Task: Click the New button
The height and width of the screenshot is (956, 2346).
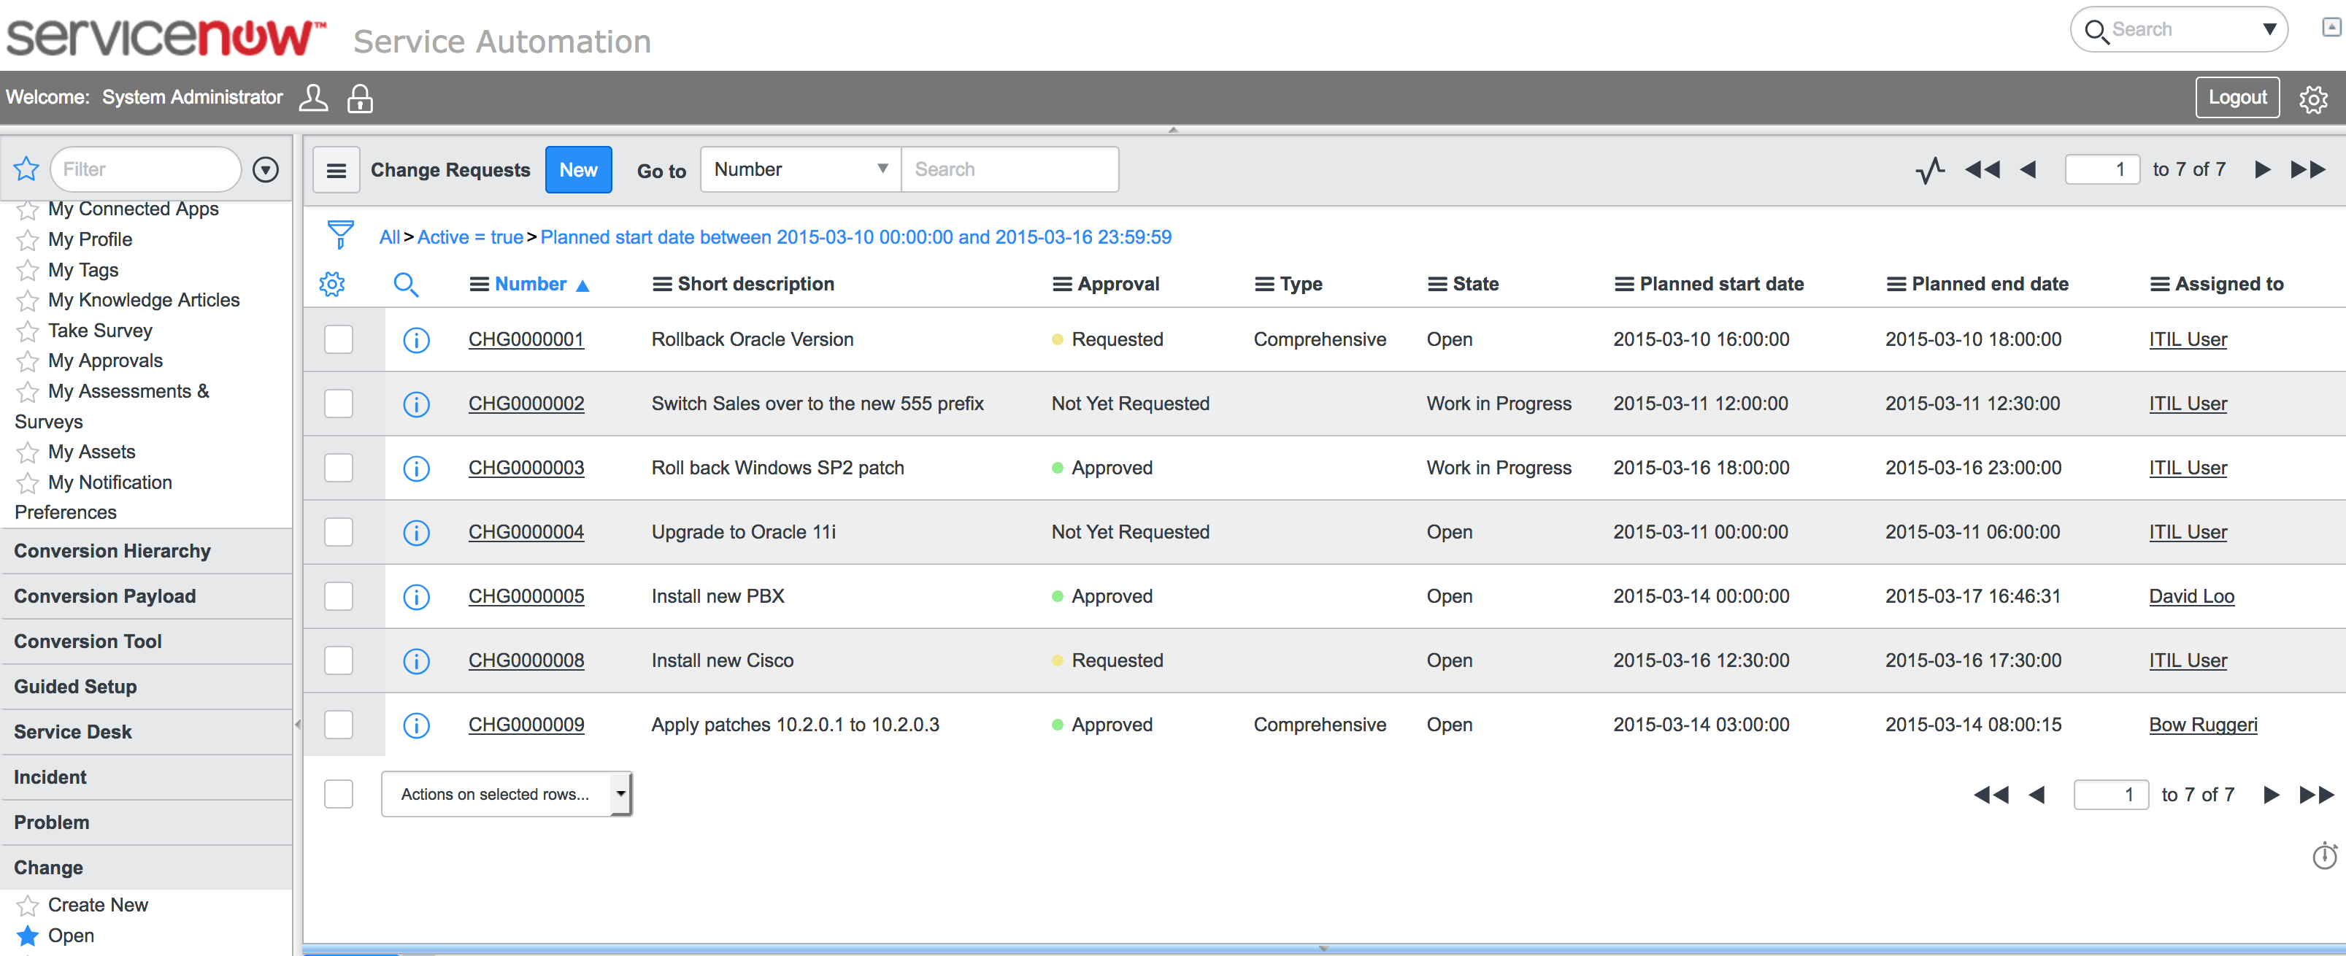Action: pos(577,169)
